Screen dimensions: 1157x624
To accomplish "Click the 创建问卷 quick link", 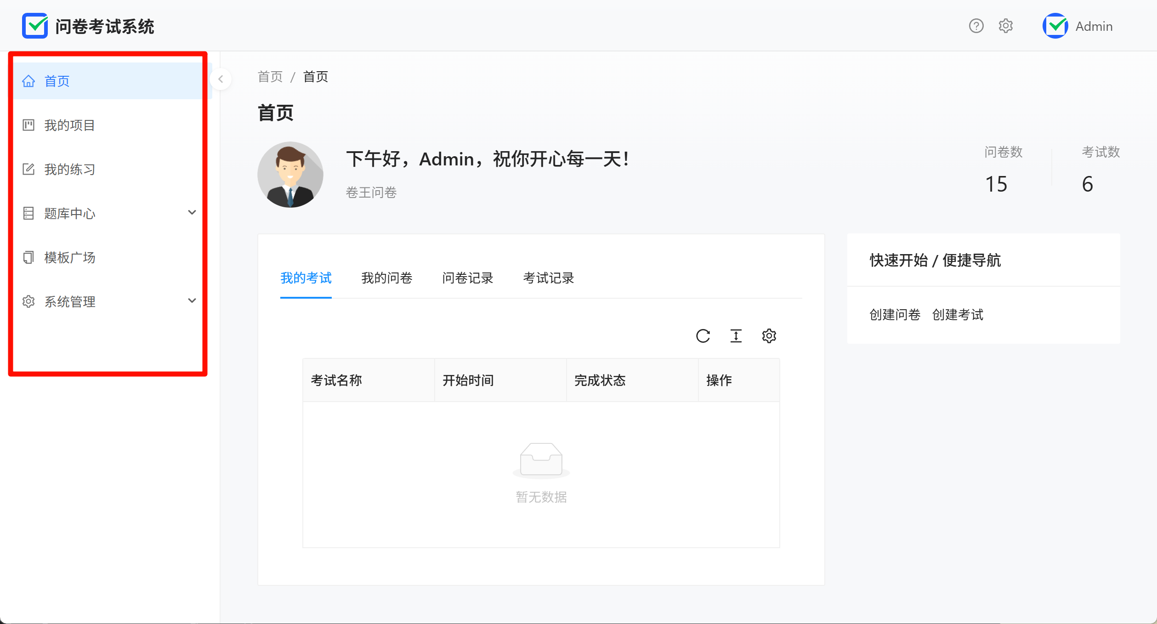I will click(x=895, y=315).
